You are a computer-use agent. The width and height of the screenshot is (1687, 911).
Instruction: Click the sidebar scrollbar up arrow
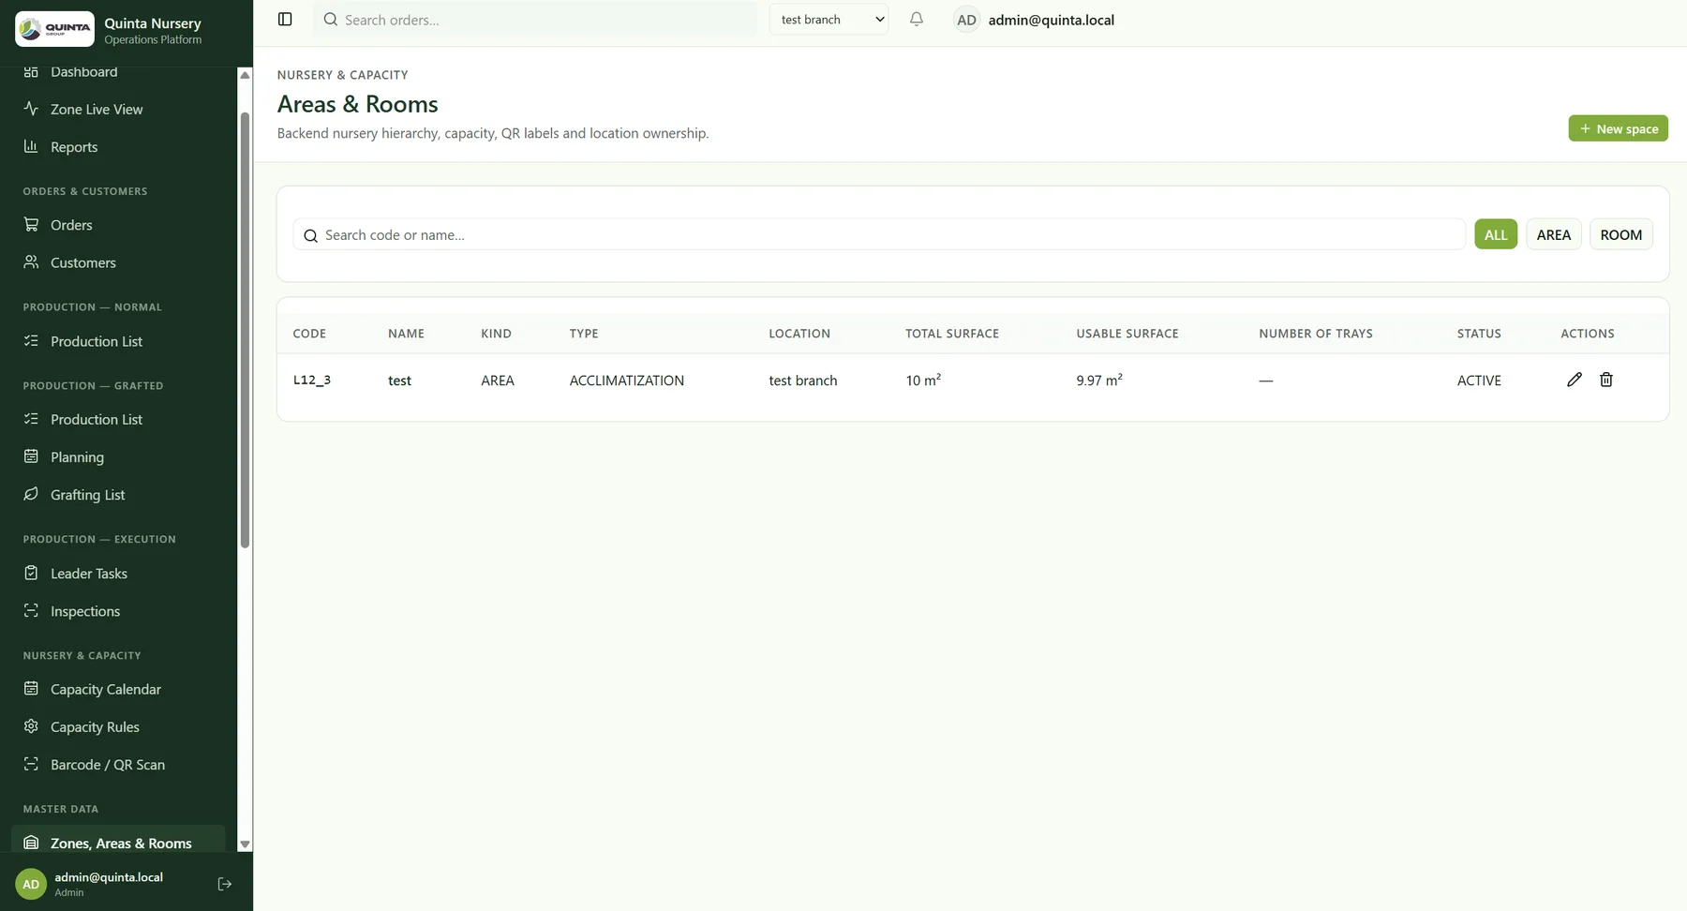(x=245, y=74)
